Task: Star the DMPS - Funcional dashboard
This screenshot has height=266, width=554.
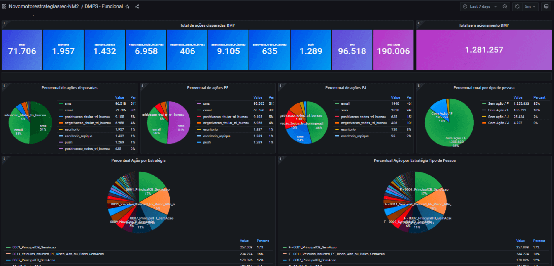Action: click(127, 6)
